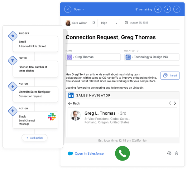Go Back in Sales Navigator
The width and height of the screenshot is (187, 169).
(74, 103)
